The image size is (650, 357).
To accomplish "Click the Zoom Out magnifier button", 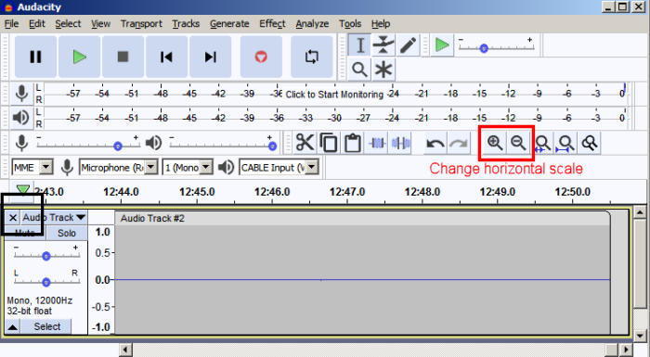I will tap(518, 143).
